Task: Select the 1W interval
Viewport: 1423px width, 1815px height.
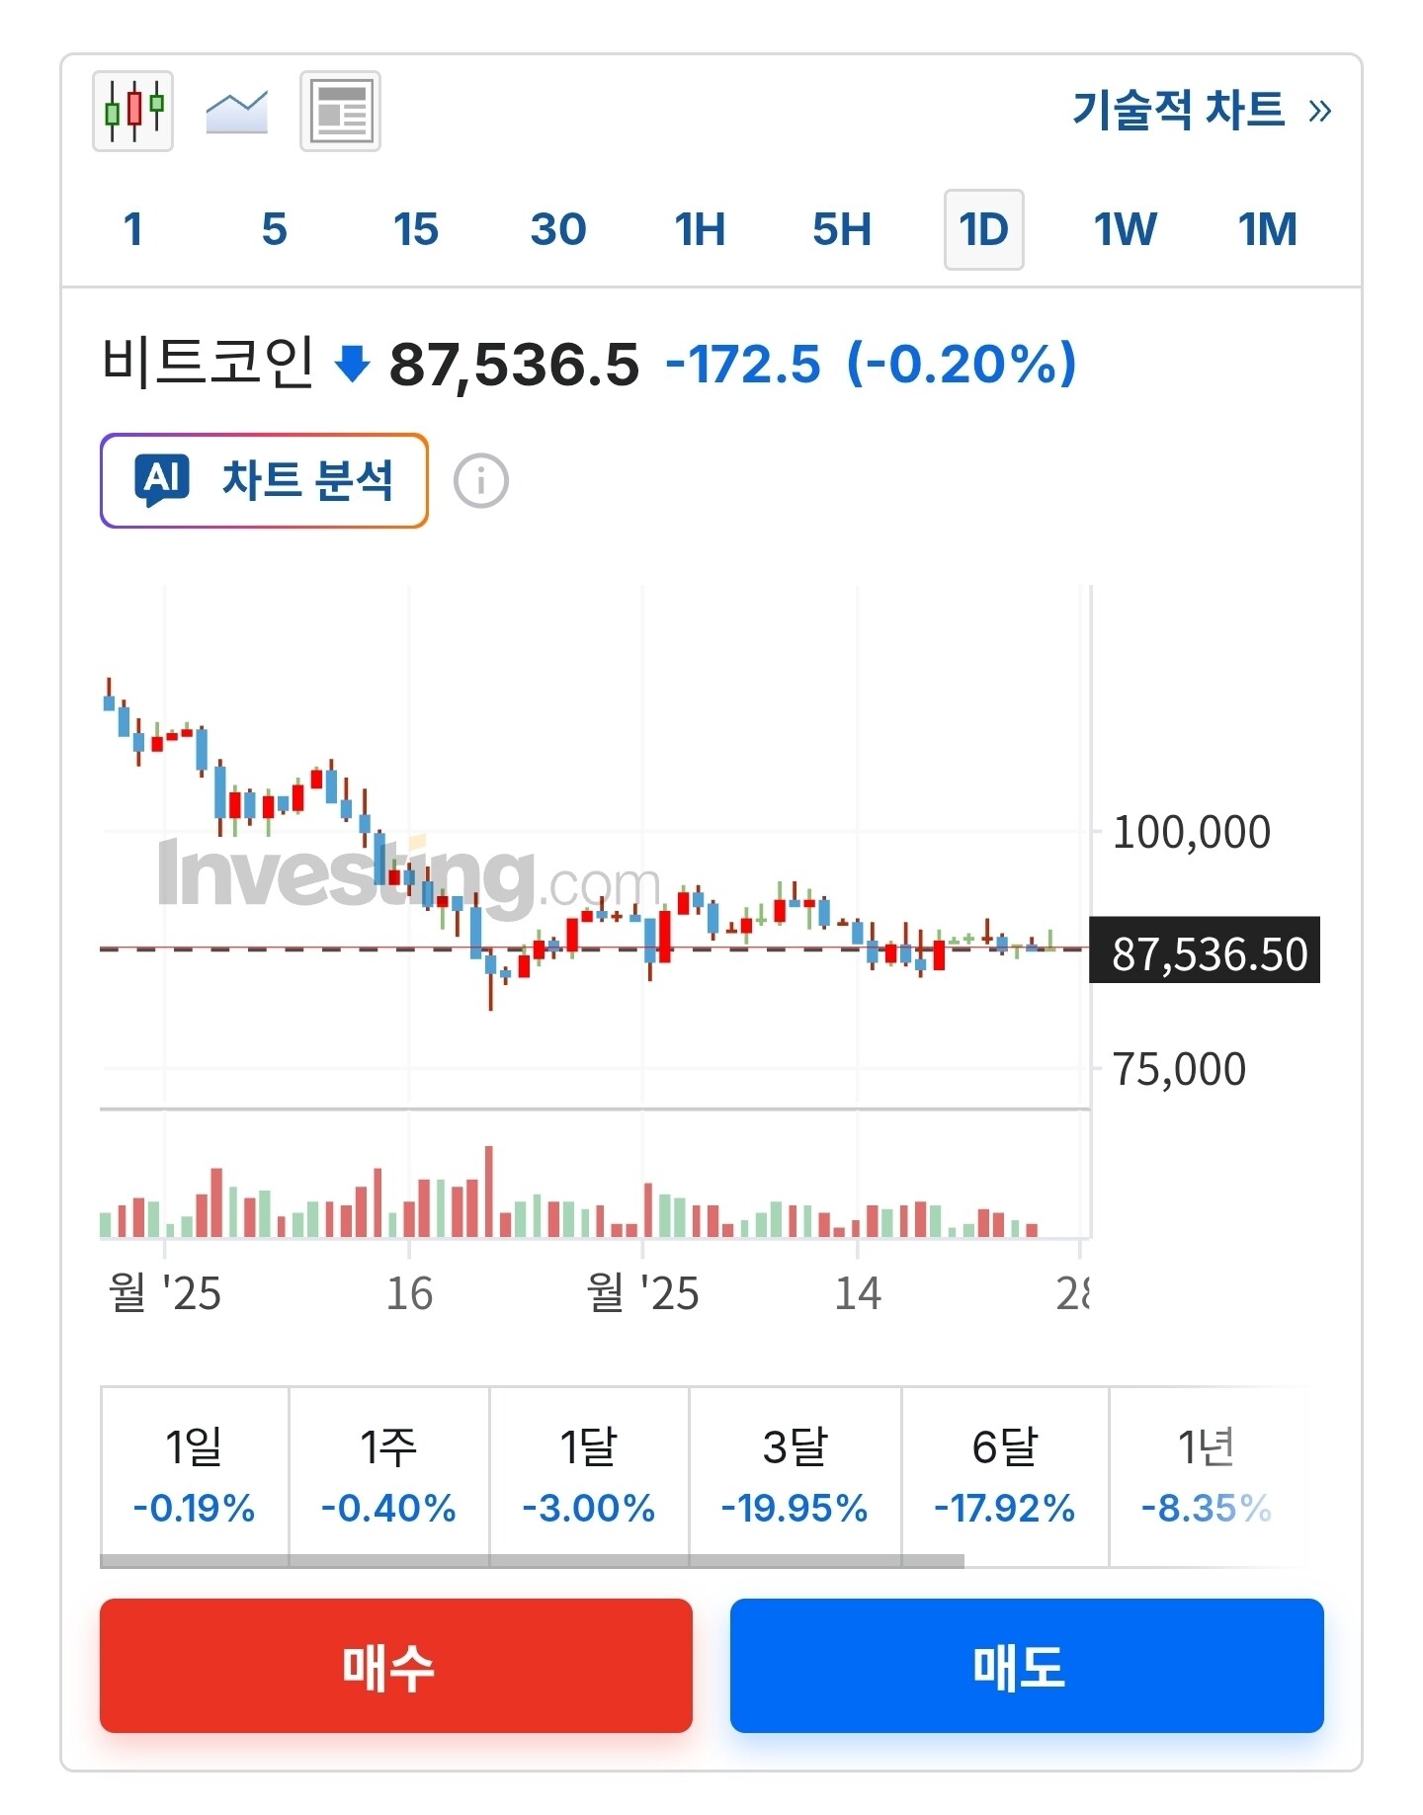Action: click(x=1125, y=229)
